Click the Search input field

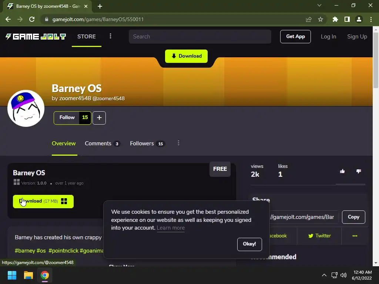tap(200, 37)
